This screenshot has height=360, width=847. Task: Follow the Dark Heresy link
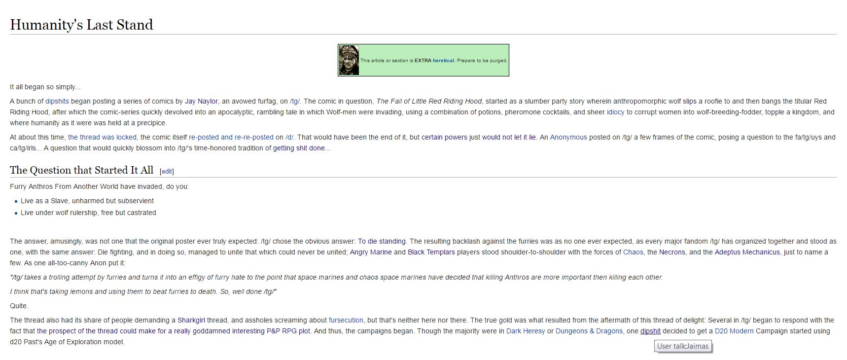pyautogui.click(x=526, y=331)
